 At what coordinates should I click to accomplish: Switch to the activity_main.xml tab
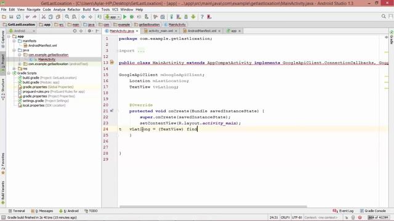click(161, 31)
